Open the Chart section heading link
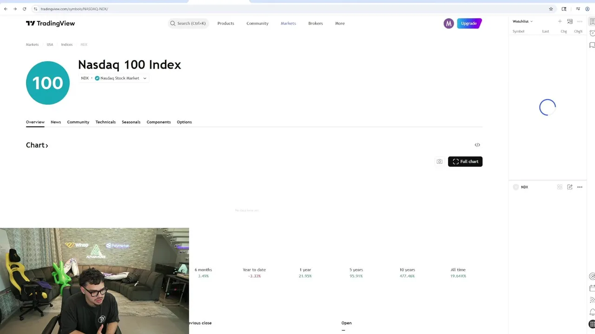Image resolution: width=595 pixels, height=334 pixels. coord(37,145)
